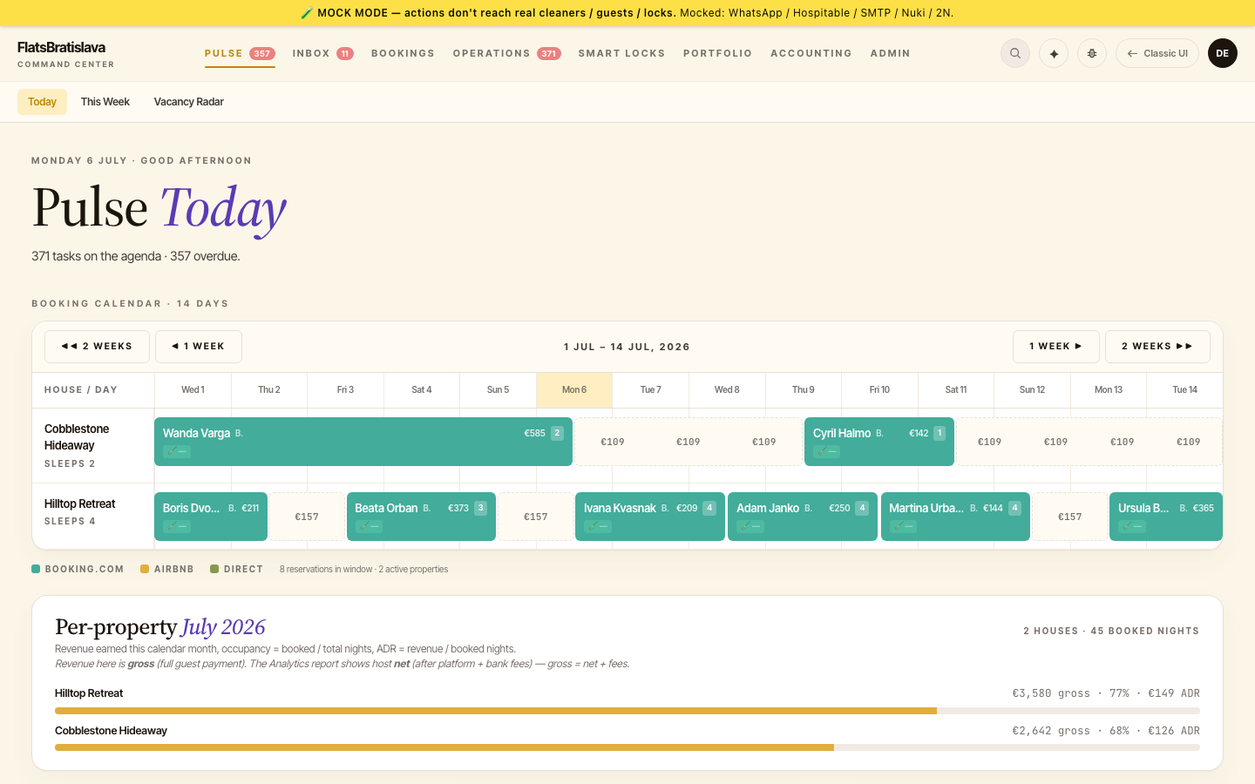Click the test tube icon in the mock banner
This screenshot has height=784, width=1255.
click(307, 13)
